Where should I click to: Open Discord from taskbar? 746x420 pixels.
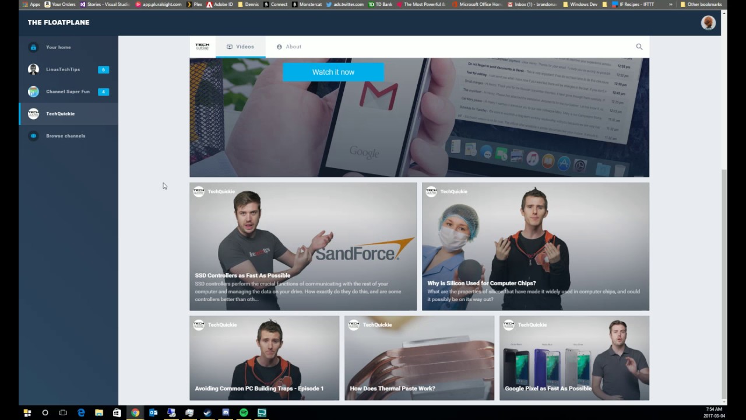point(226,412)
